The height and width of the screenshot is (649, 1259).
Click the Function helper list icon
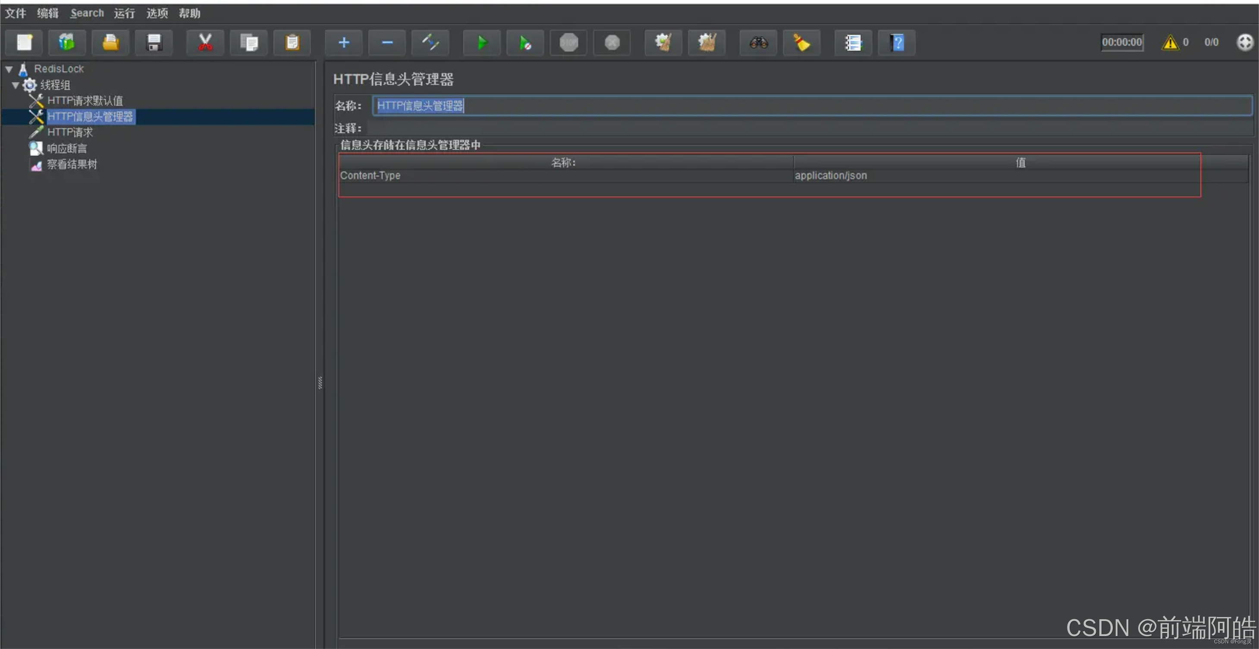pyautogui.click(x=853, y=43)
